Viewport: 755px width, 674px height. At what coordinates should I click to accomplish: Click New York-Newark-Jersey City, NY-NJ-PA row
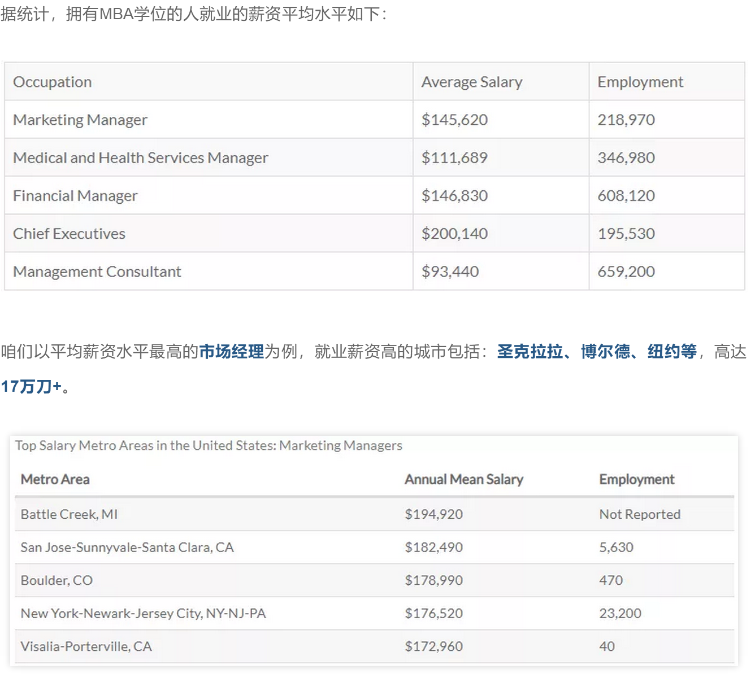coord(143,613)
